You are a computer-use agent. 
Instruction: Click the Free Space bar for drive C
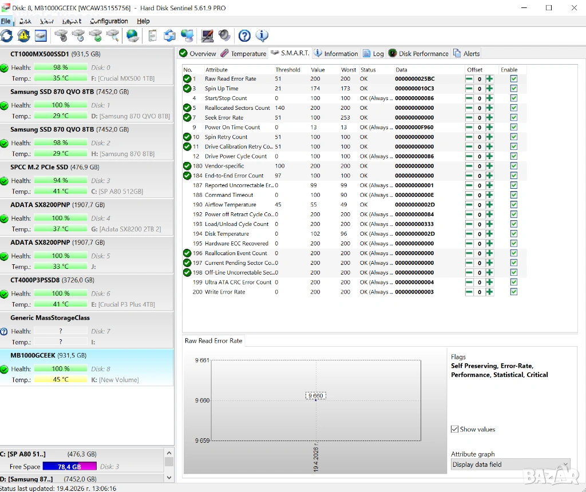click(69, 467)
